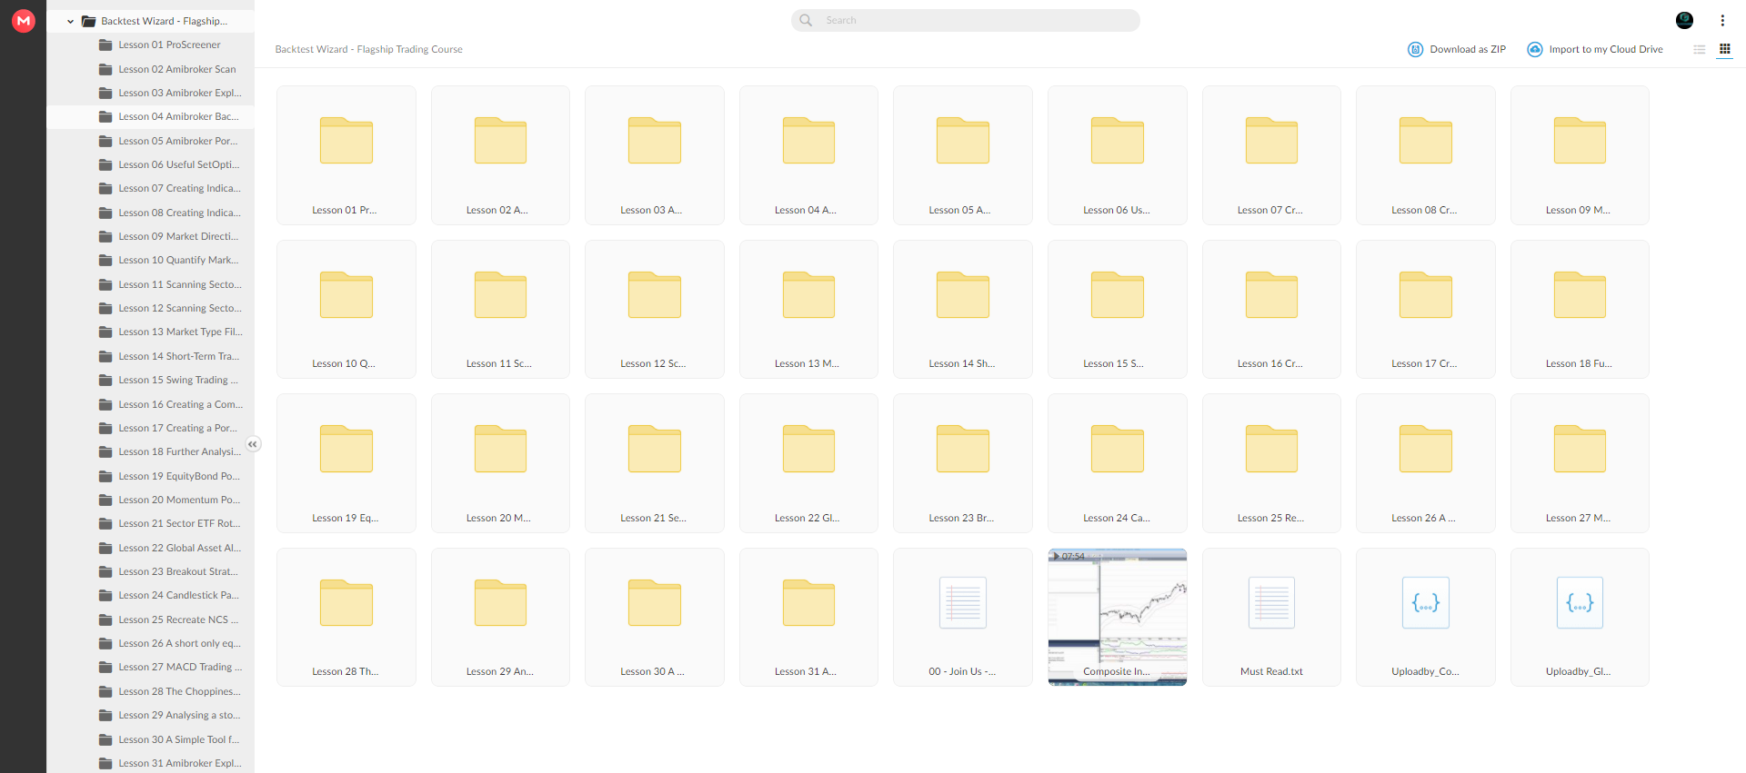Open the Lesson 22 Gl... folder tile

click(808, 463)
